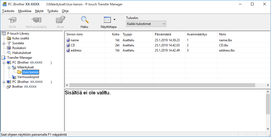
Task: Sort by Koko column header
Action: (x=113, y=34)
